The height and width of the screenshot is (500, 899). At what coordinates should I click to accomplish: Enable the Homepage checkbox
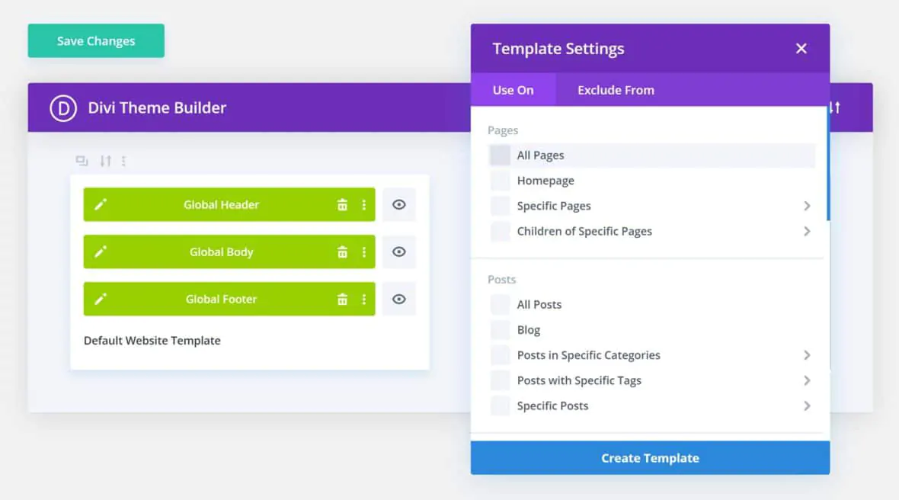pos(500,181)
